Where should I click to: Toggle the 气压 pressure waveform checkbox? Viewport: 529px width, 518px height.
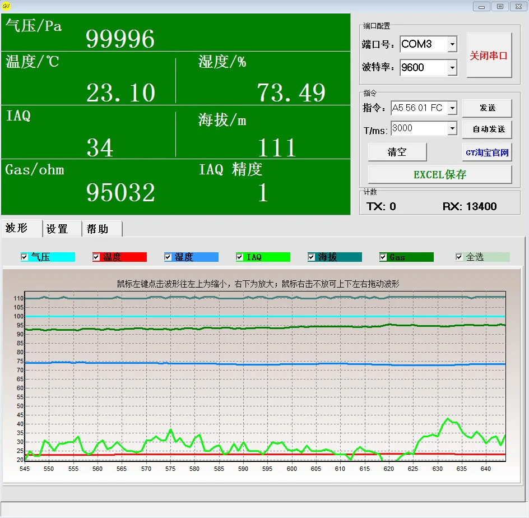24,257
